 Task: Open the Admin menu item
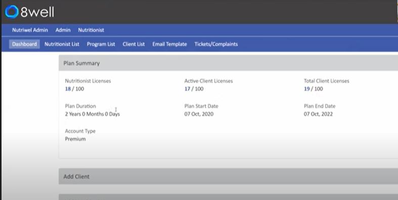pyautogui.click(x=63, y=30)
